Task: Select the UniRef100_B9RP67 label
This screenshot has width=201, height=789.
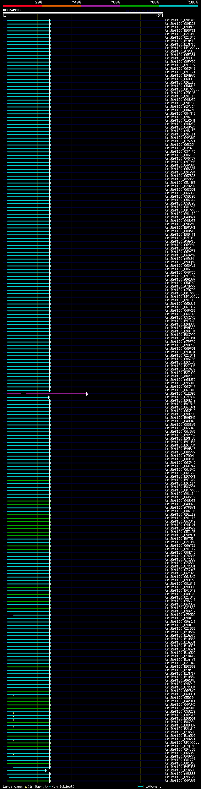Action: 180,435
